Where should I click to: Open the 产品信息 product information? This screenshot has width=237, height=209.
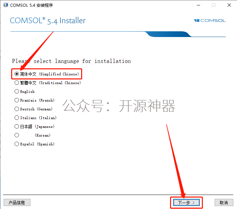pyautogui.click(x=17, y=203)
